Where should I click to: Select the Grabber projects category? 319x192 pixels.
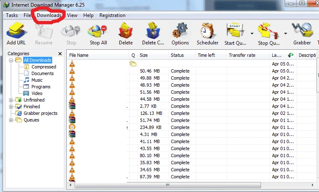click(40, 113)
